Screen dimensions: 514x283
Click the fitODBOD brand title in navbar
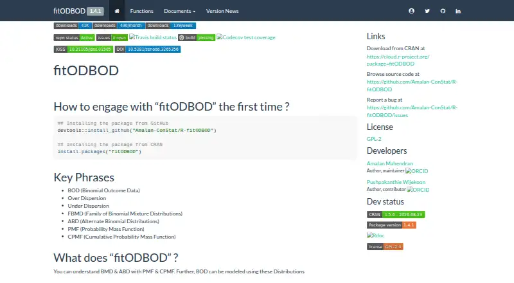tap(69, 11)
